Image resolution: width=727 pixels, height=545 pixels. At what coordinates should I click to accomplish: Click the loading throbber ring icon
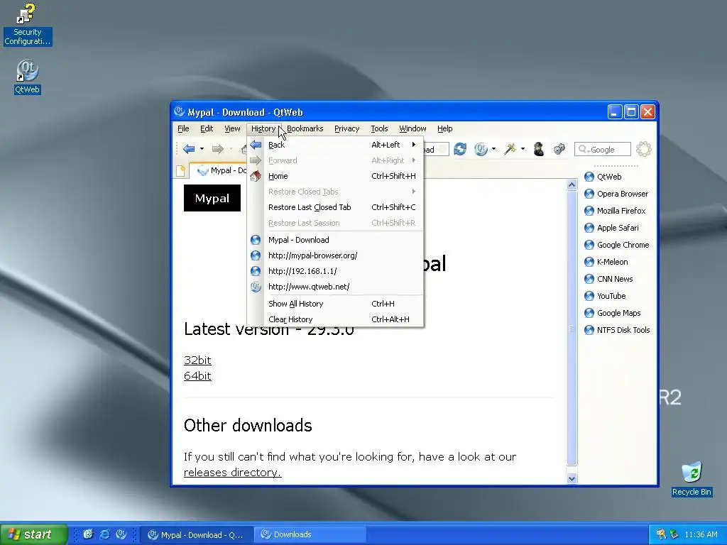[x=643, y=149]
